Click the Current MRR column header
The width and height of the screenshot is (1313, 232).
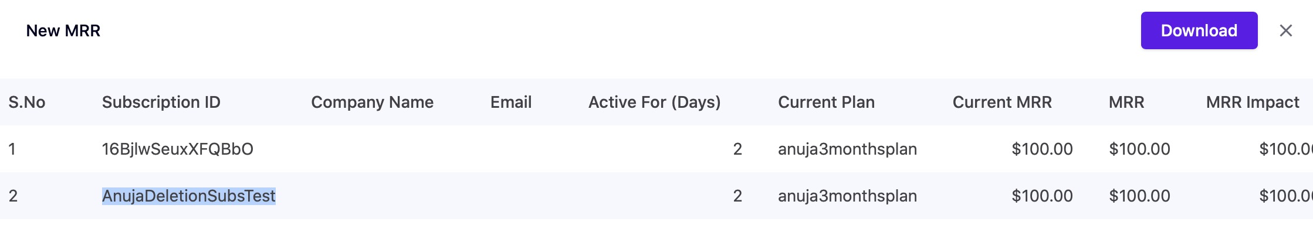point(1002,102)
